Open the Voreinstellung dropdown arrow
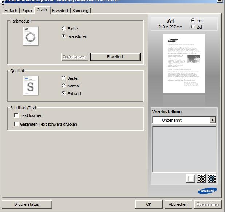 213,120
